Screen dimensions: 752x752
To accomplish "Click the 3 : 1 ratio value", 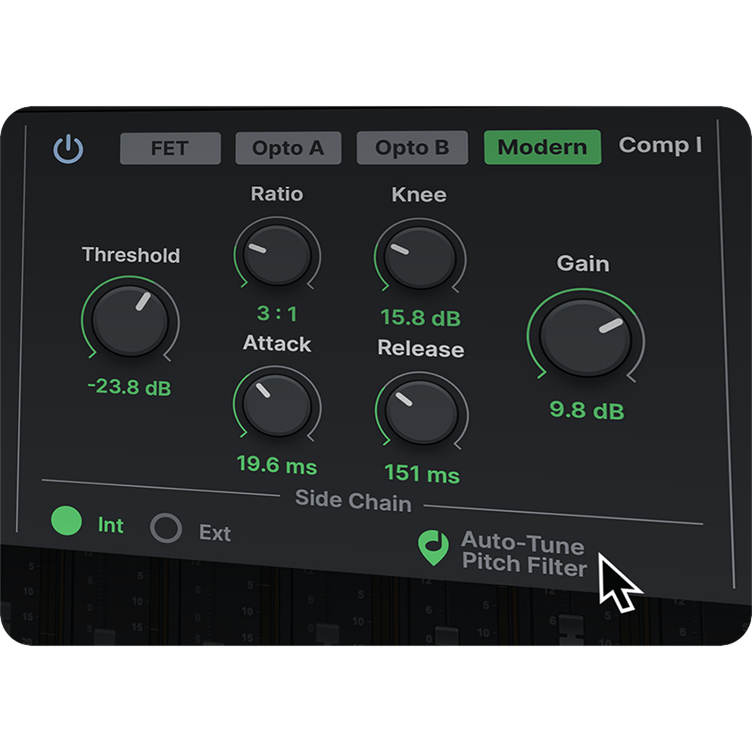I will (x=277, y=313).
